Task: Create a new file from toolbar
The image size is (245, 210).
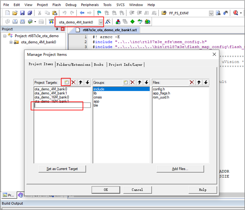Action: [7, 13]
